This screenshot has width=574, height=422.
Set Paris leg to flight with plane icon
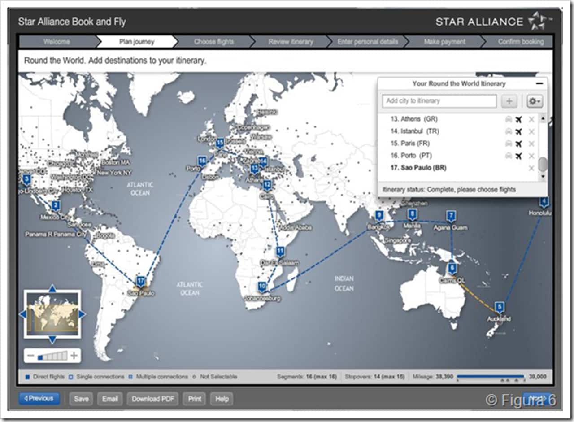click(x=519, y=144)
